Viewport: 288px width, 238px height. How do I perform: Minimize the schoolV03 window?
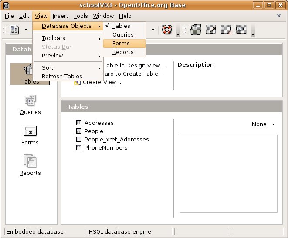tap(258, 5)
